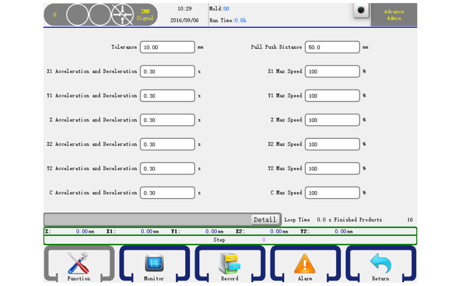Viewport: 461px width, 286px height.
Task: Click the IMM Signal crossed-arrows indicator
Action: pos(123,15)
